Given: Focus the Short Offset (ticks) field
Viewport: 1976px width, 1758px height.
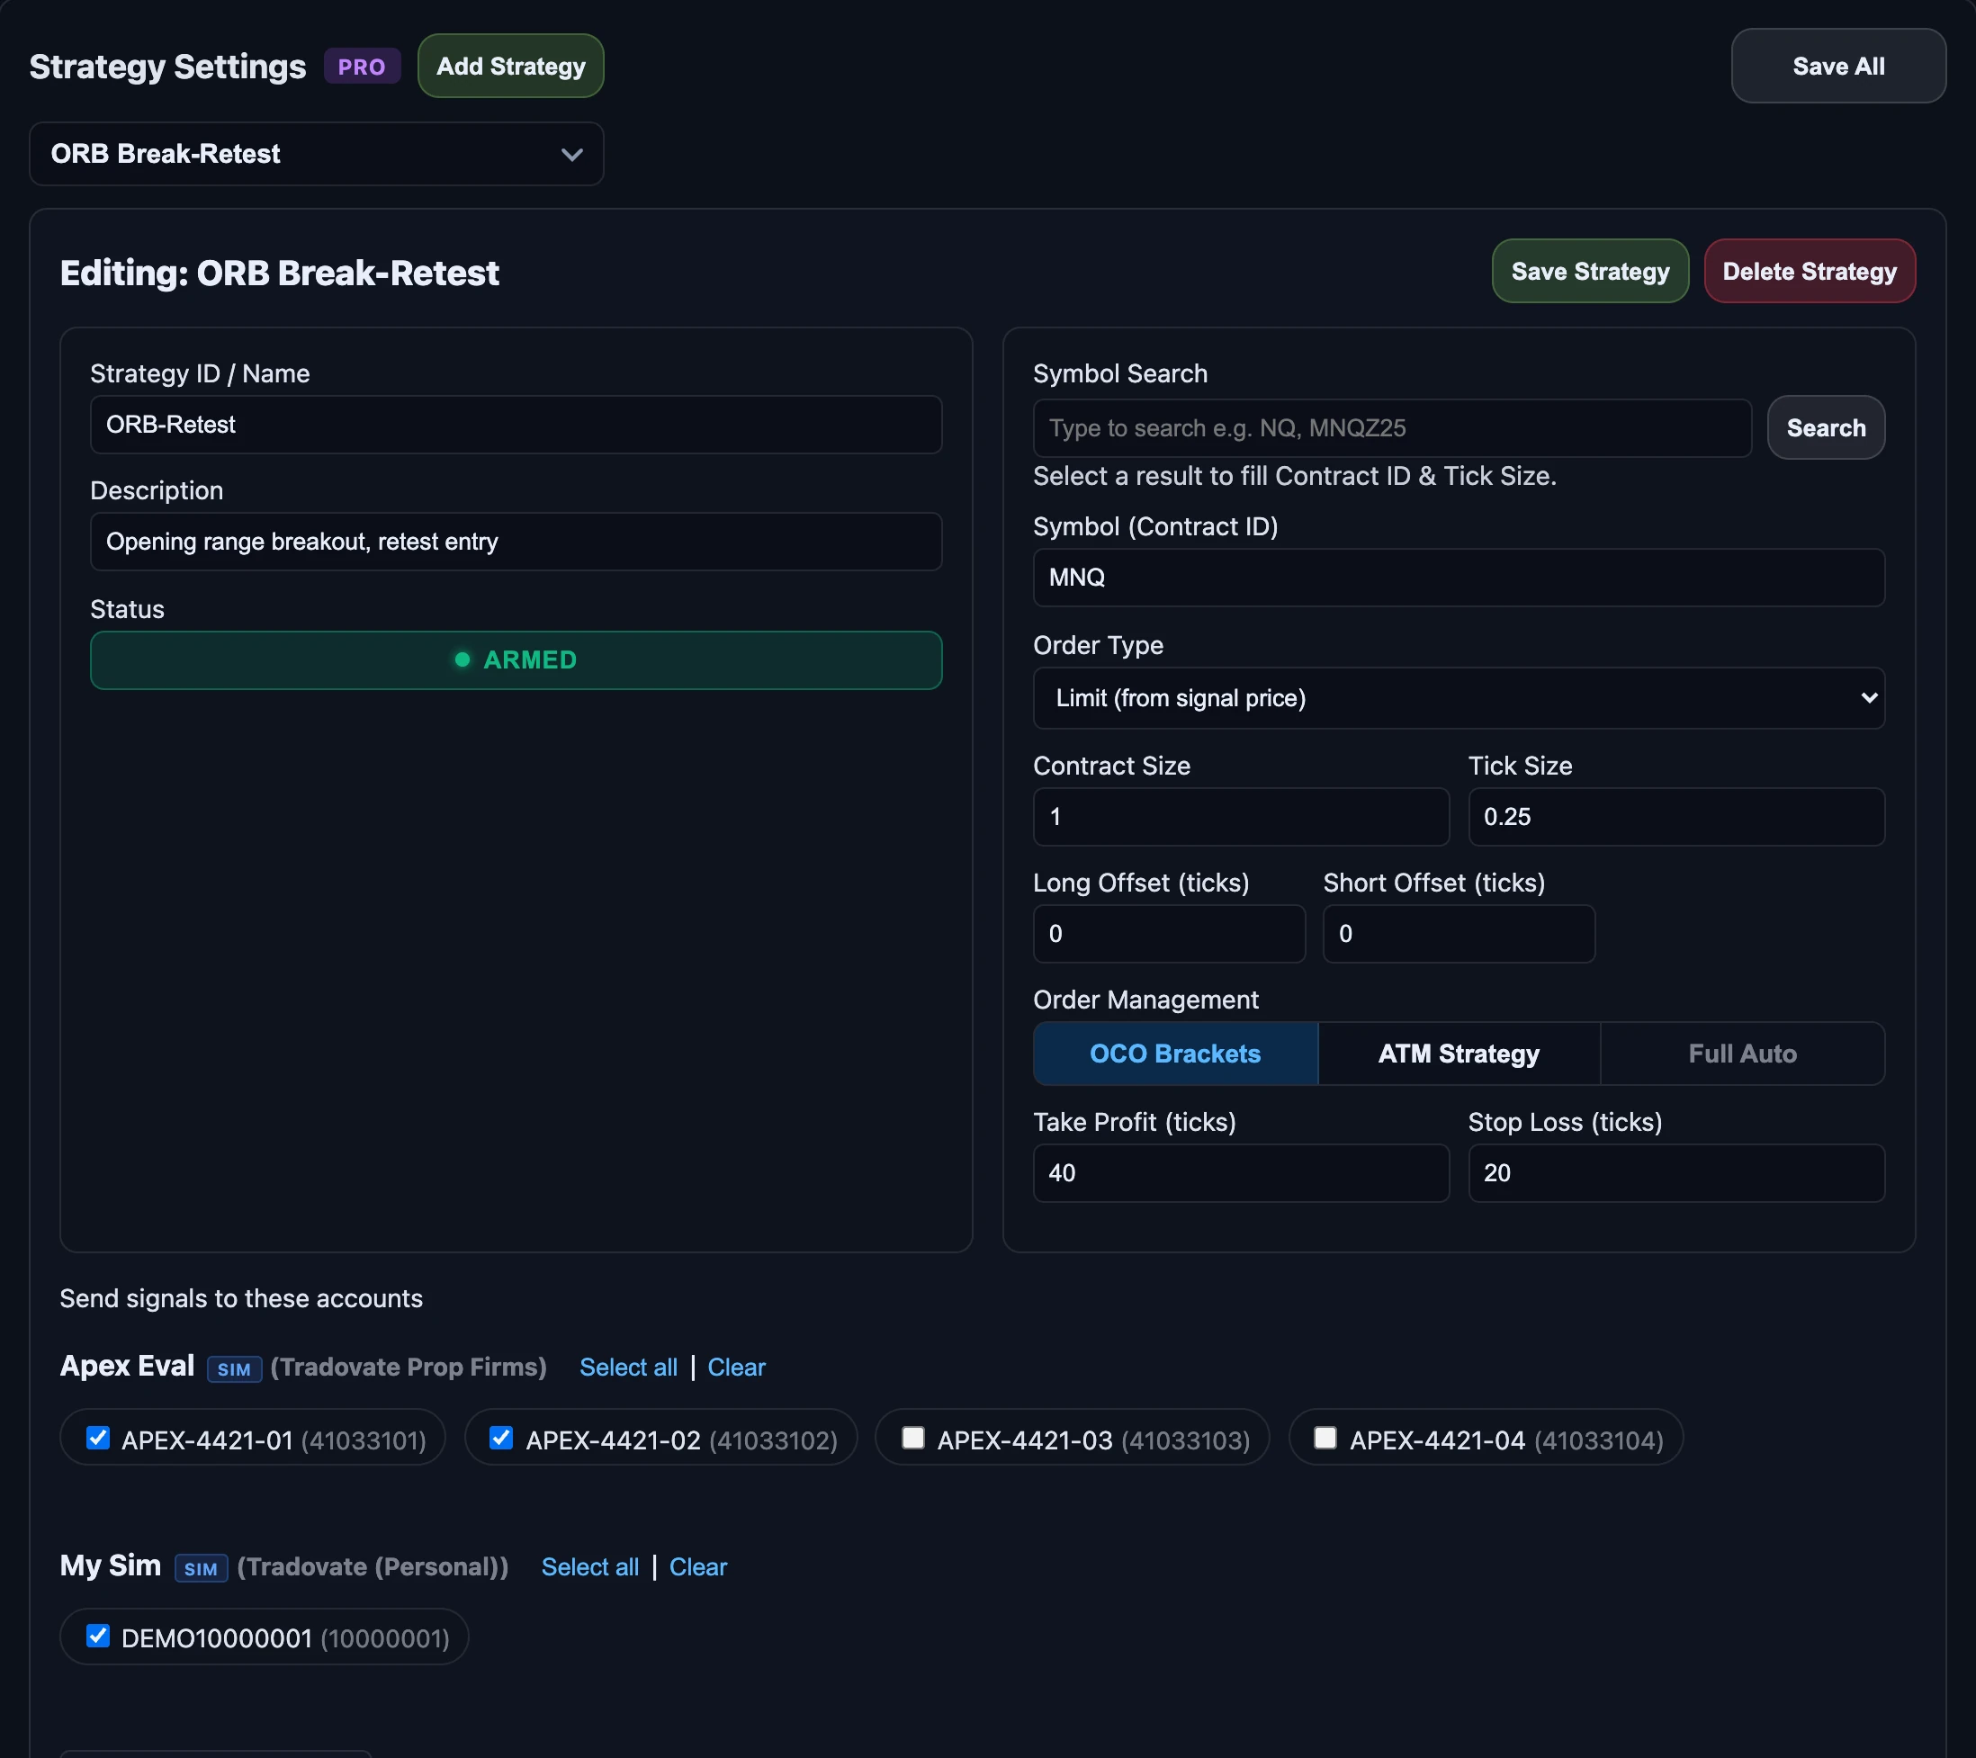Looking at the screenshot, I should point(1459,934).
